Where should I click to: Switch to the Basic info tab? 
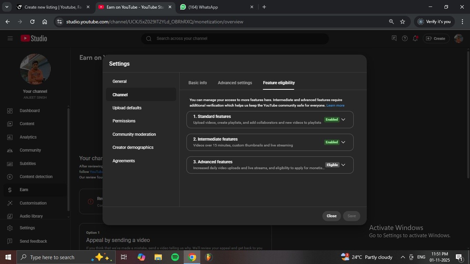197,83
